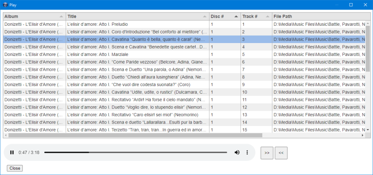The image size is (373, 175).
Task: Sort by Title column header
Action: (137, 16)
